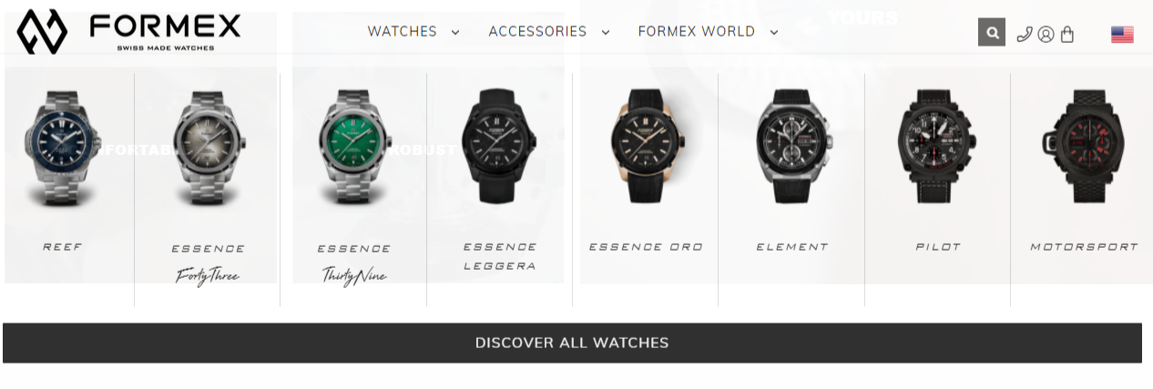Choose the green Essence ThirtyNine watch
This screenshot has height=389, width=1153.
tap(354, 148)
